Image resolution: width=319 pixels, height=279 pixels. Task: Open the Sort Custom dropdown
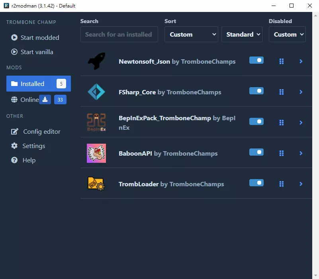tap(191, 34)
